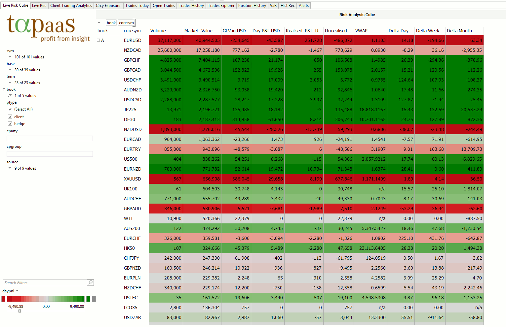This screenshot has width=506, height=327.
Task: Expand the sym 101 of 101 values dropdown
Action: point(10,57)
